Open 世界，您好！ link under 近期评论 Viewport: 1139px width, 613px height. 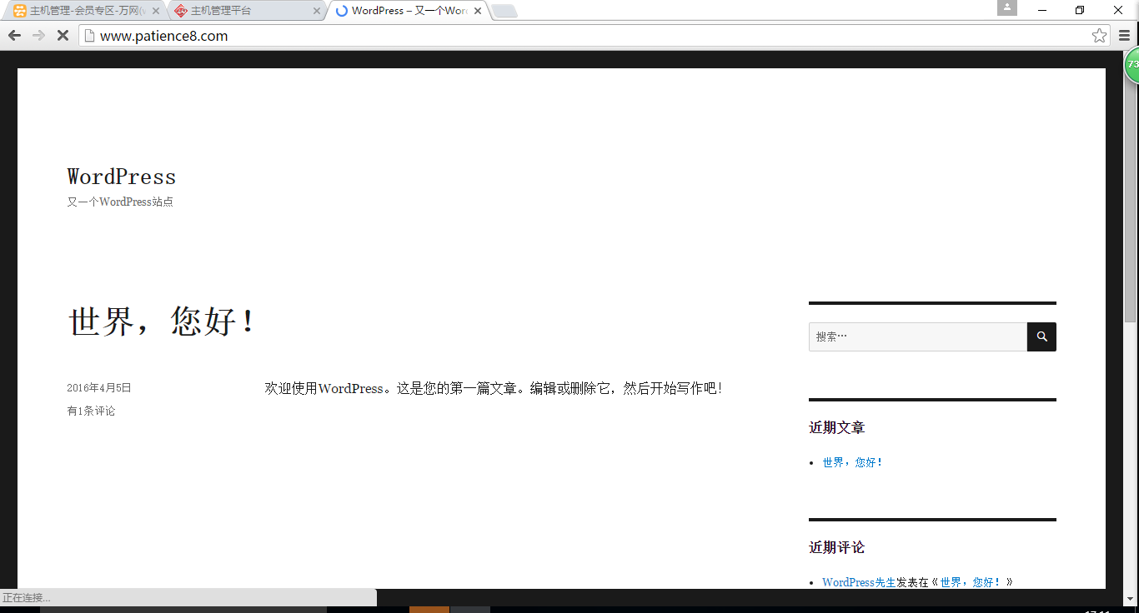971,582
